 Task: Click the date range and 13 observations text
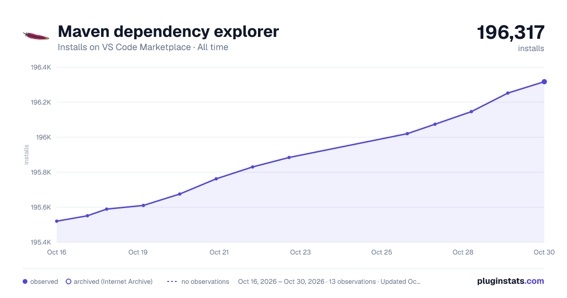point(329,281)
